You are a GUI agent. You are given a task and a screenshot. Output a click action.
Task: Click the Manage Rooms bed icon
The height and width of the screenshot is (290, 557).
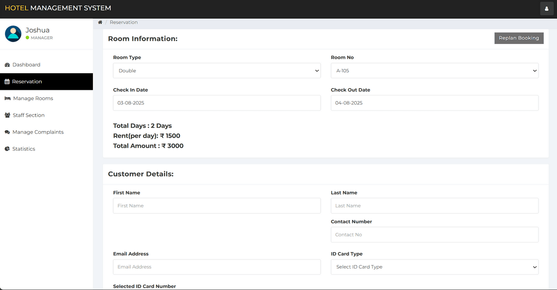(x=7, y=98)
